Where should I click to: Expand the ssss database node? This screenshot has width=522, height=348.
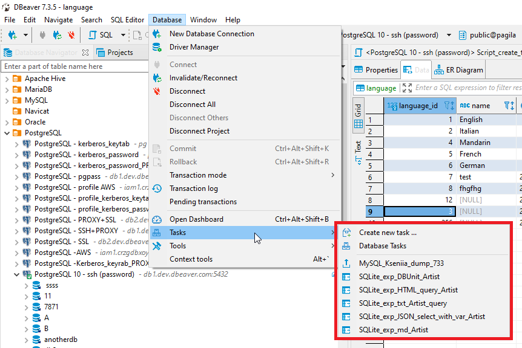click(x=26, y=286)
